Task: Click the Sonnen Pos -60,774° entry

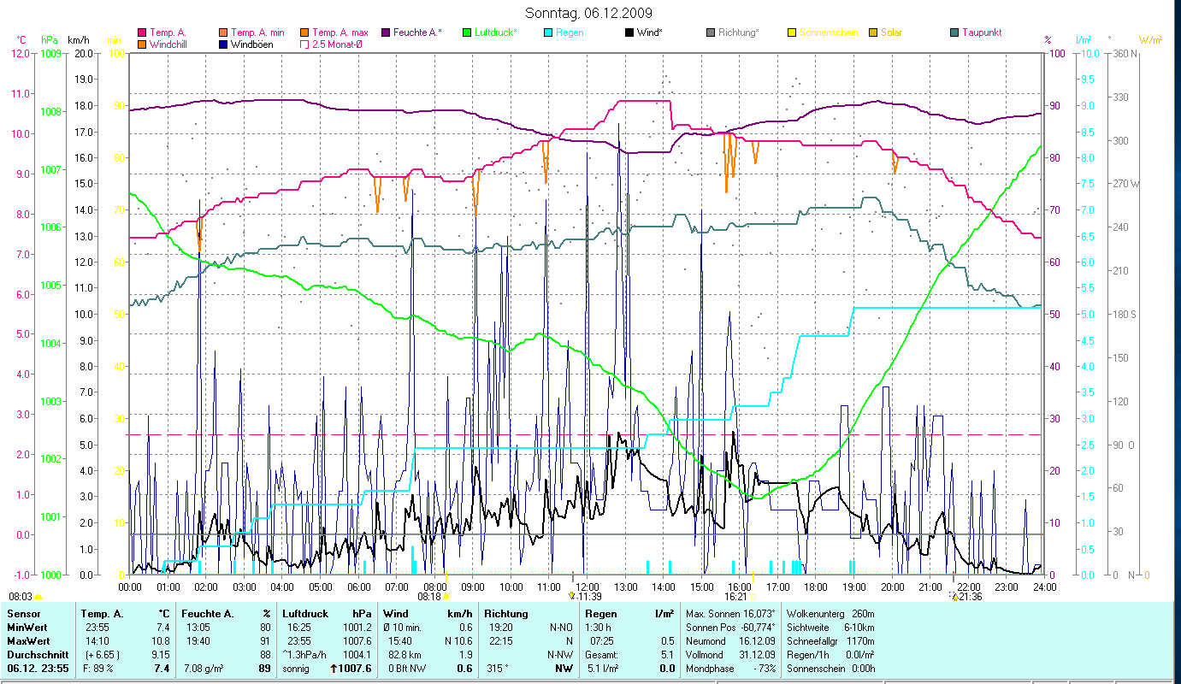Action: (730, 628)
